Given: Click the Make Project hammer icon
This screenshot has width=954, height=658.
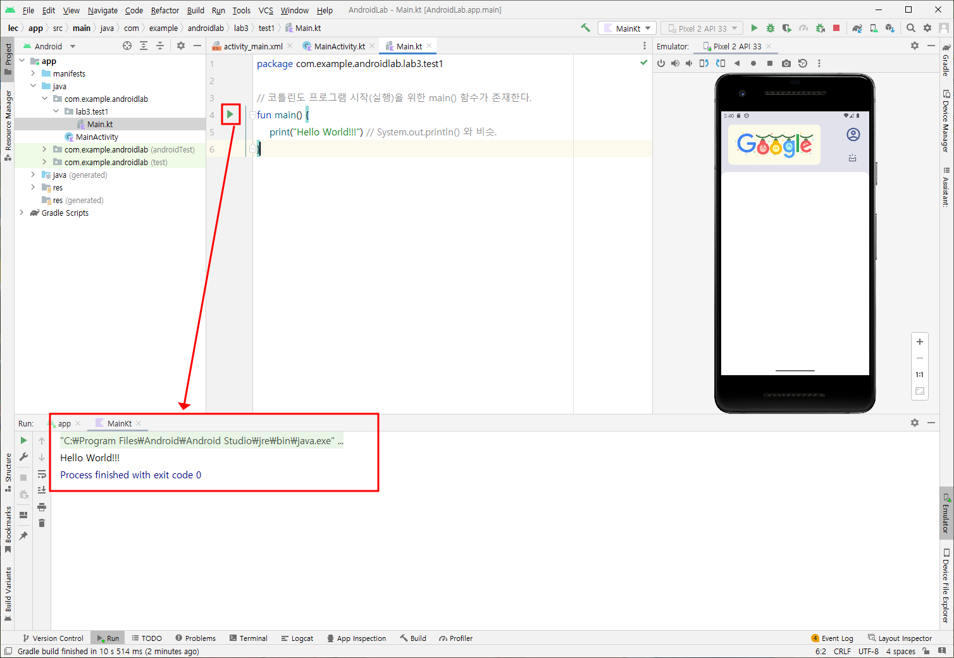Looking at the screenshot, I should click(x=585, y=28).
